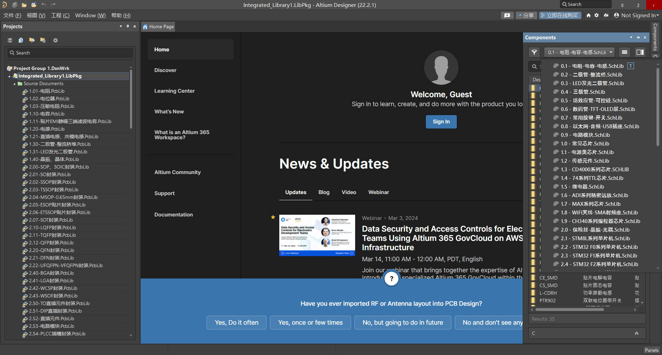Open a document using the folder icon
Screen dimensions: 662x355
(x=24, y=5)
